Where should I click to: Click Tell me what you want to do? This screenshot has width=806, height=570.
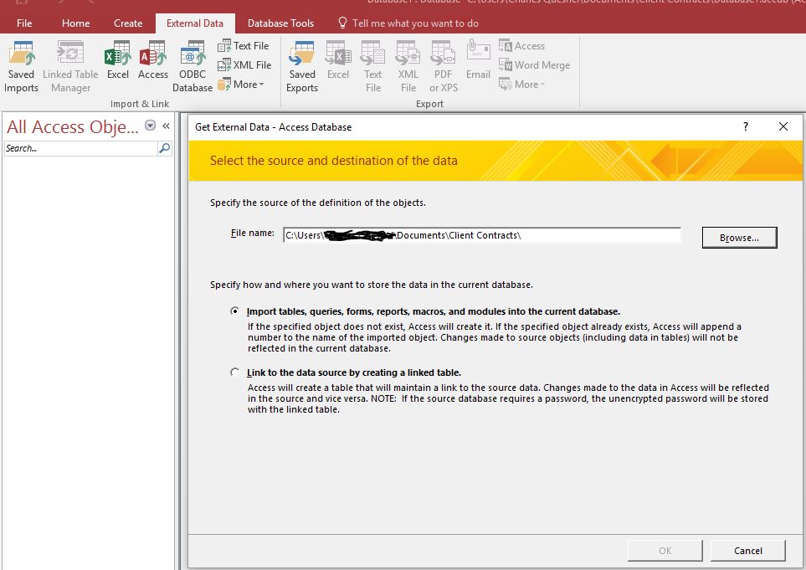[408, 23]
